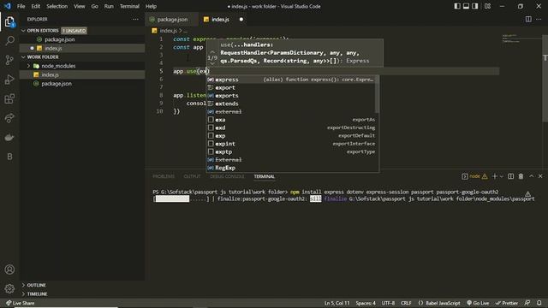Open editor More Actions menu
Image resolution: width=548 pixels, height=308 pixels.
coord(539,19)
